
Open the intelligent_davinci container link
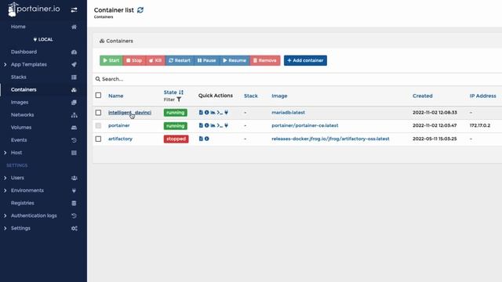(x=129, y=113)
